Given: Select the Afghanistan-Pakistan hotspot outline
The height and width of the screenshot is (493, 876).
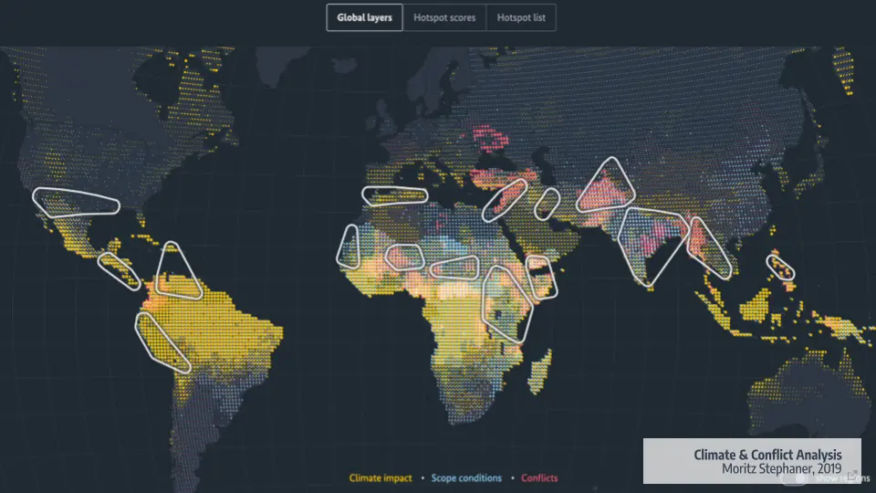Looking at the screenshot, I should 606,187.
